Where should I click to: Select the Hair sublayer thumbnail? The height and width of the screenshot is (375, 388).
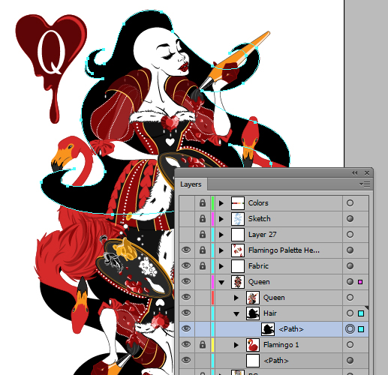point(253,313)
